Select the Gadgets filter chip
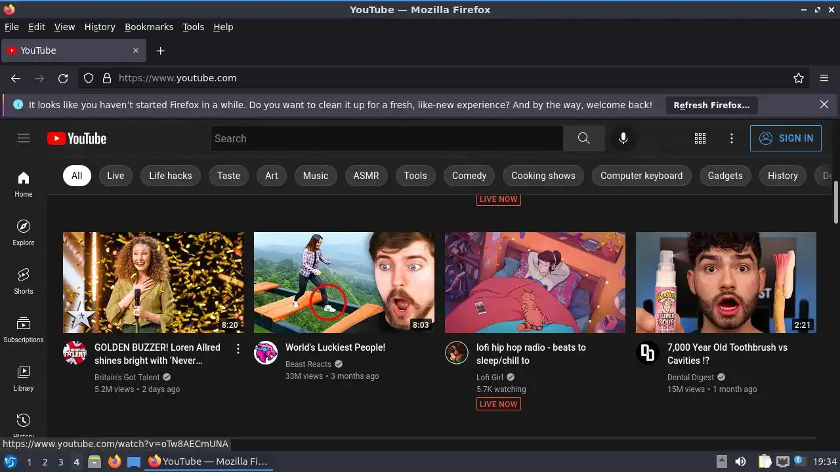 [x=725, y=176]
